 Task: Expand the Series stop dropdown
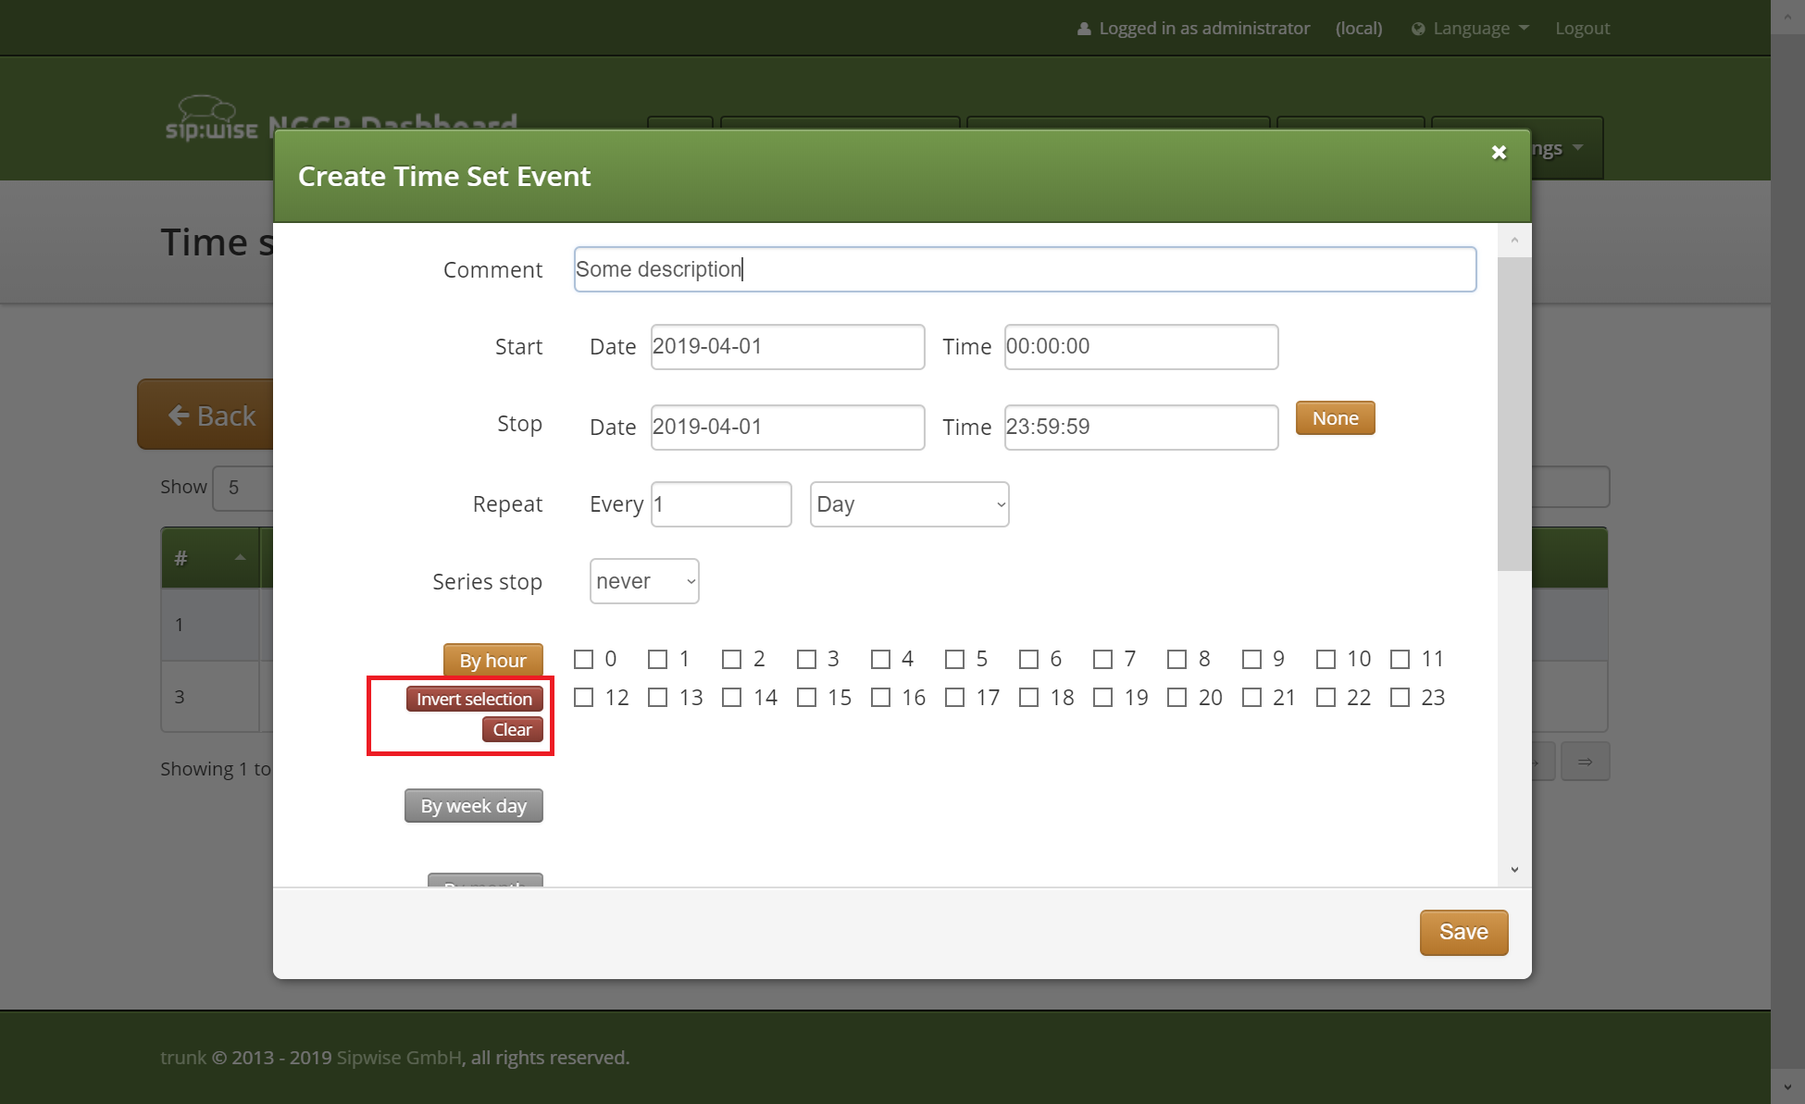coord(642,581)
